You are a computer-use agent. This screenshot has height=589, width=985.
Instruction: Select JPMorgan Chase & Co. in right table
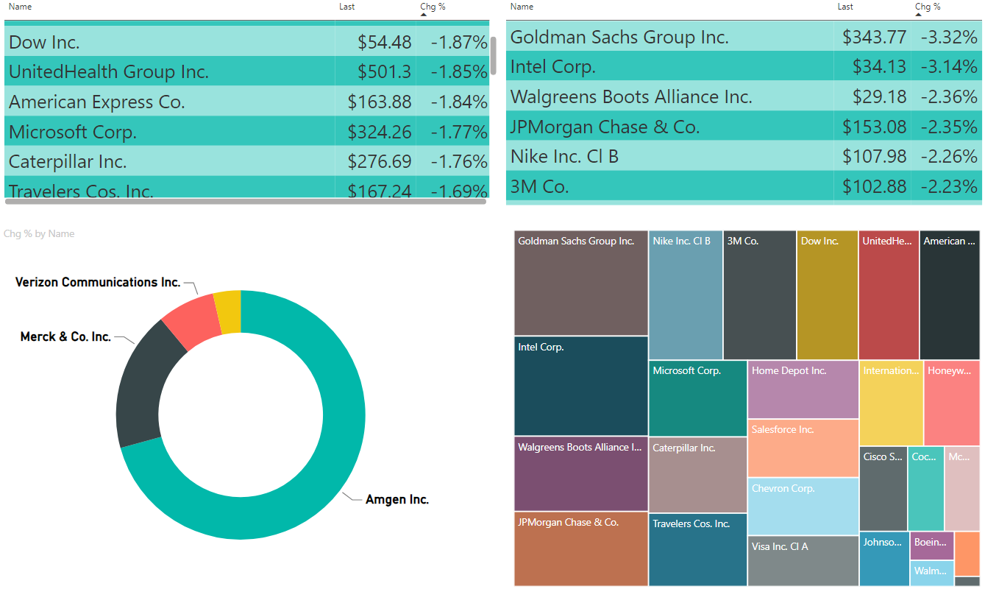pos(605,127)
